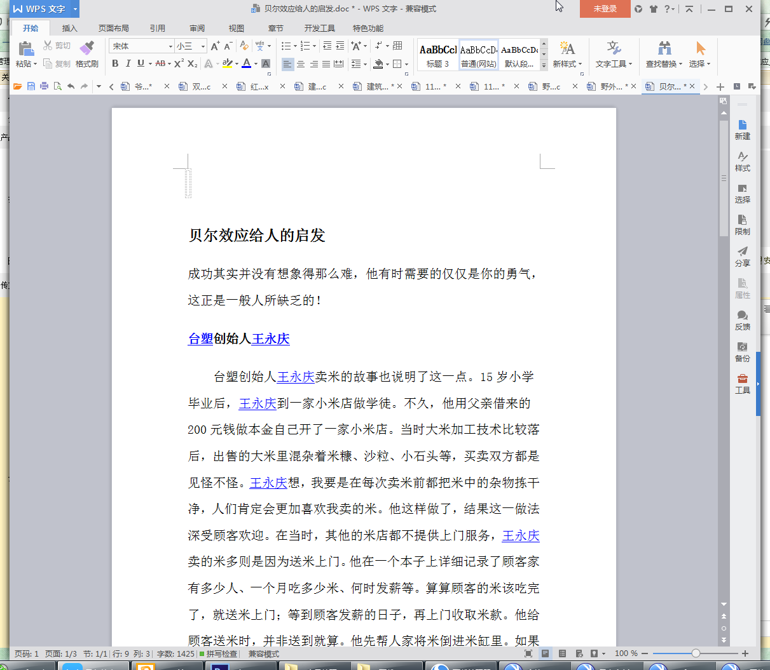This screenshot has height=670, width=770.
Task: Open the Backup (备份) side panel tool
Action: (742, 352)
